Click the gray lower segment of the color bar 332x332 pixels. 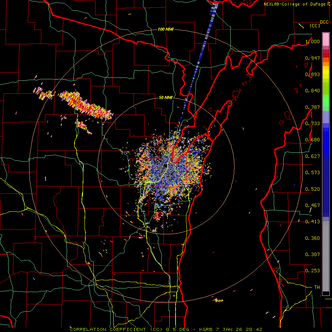pos(326,256)
